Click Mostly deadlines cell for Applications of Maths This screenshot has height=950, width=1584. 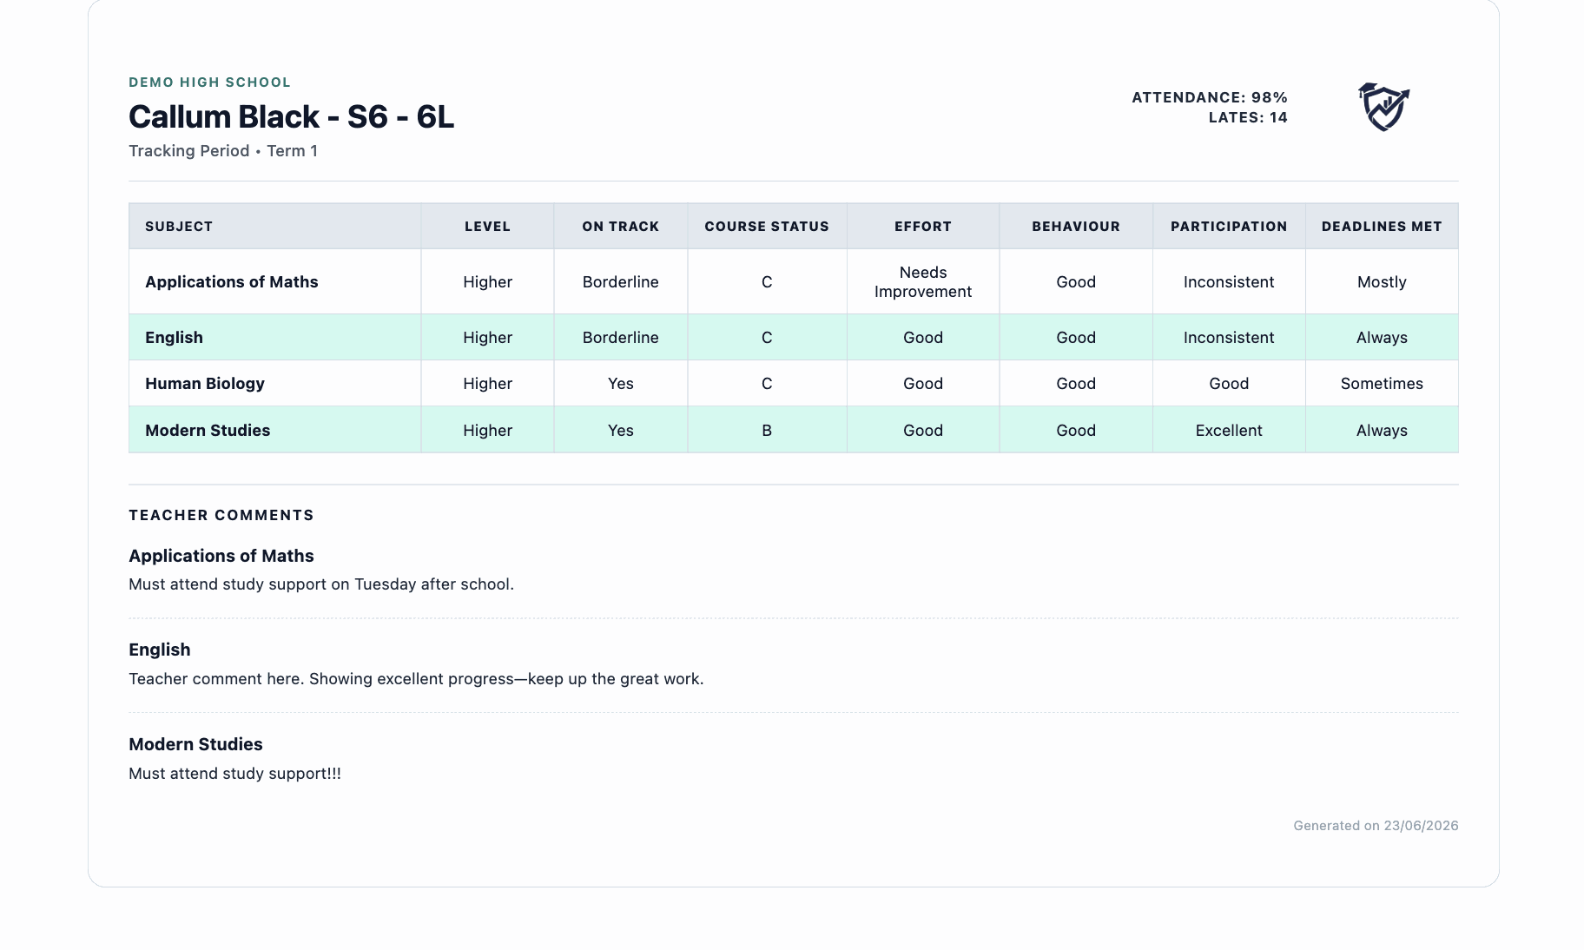[1382, 282]
